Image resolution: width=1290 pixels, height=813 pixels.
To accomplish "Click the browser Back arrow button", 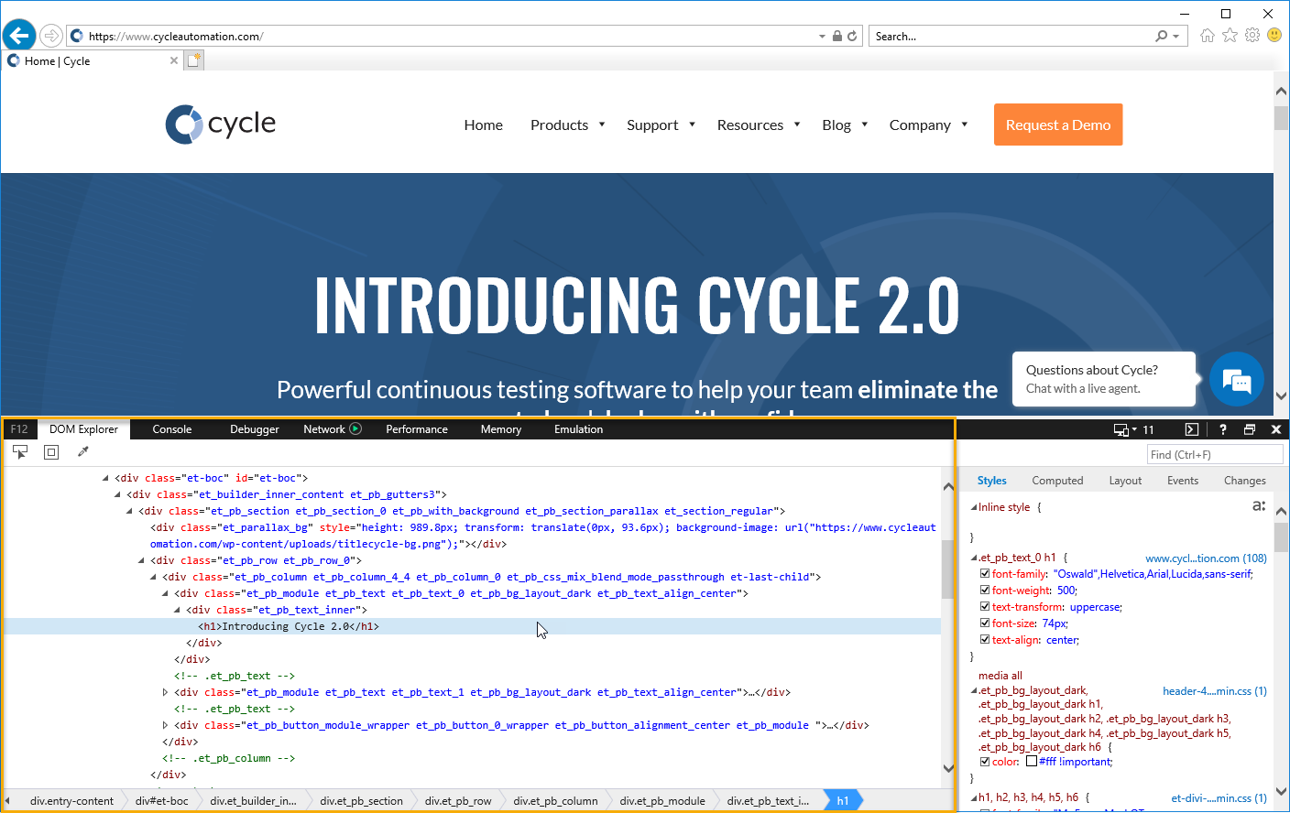I will point(19,36).
